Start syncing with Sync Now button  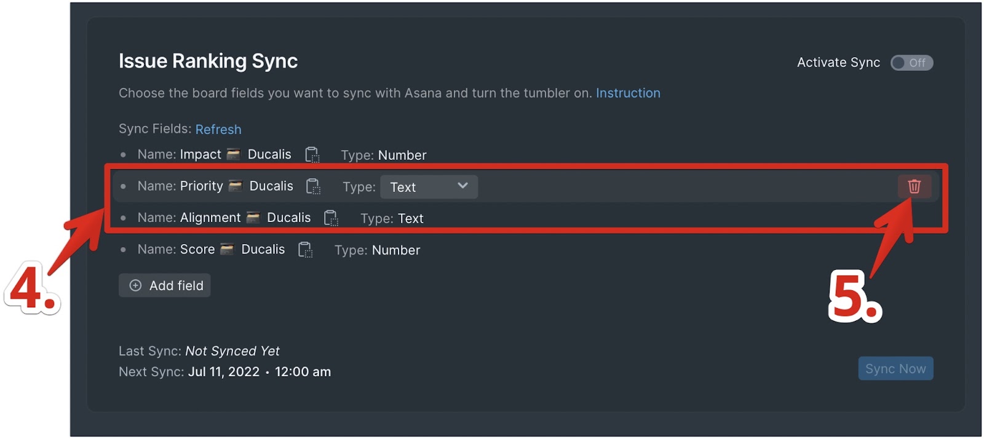[895, 368]
